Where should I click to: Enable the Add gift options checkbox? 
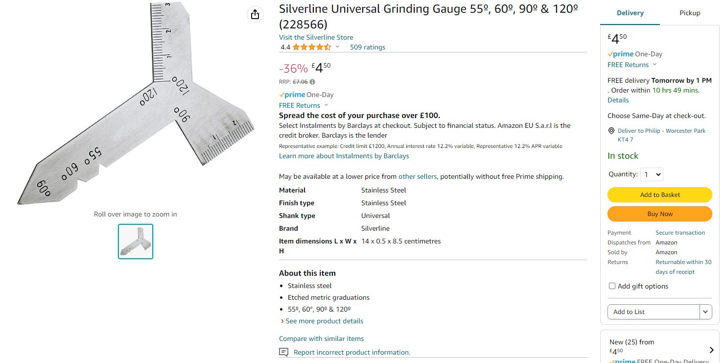tap(612, 286)
